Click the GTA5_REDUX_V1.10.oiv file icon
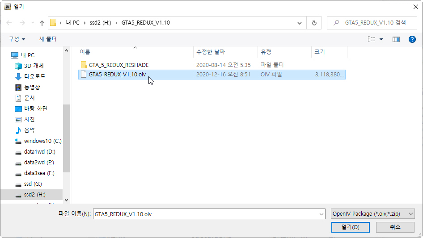The image size is (423, 238). (84, 75)
